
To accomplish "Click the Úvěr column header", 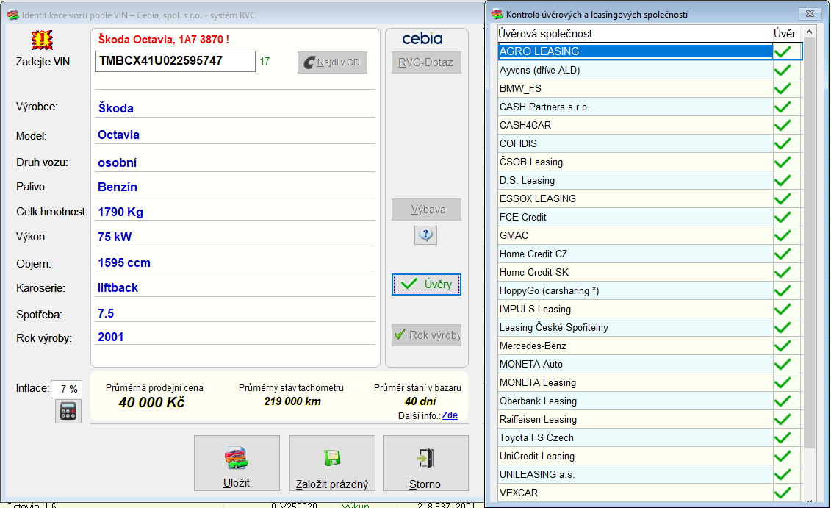I will coord(784,34).
